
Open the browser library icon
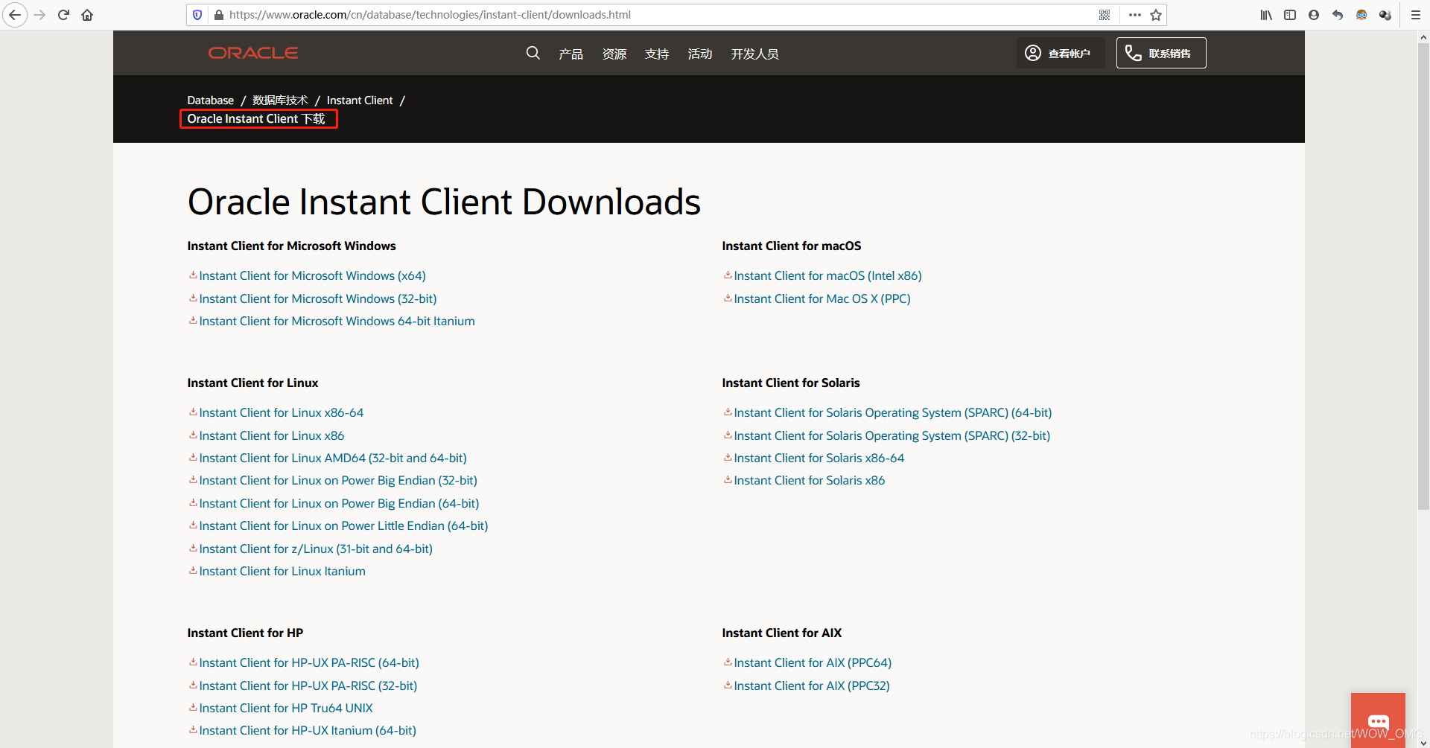[1266, 15]
